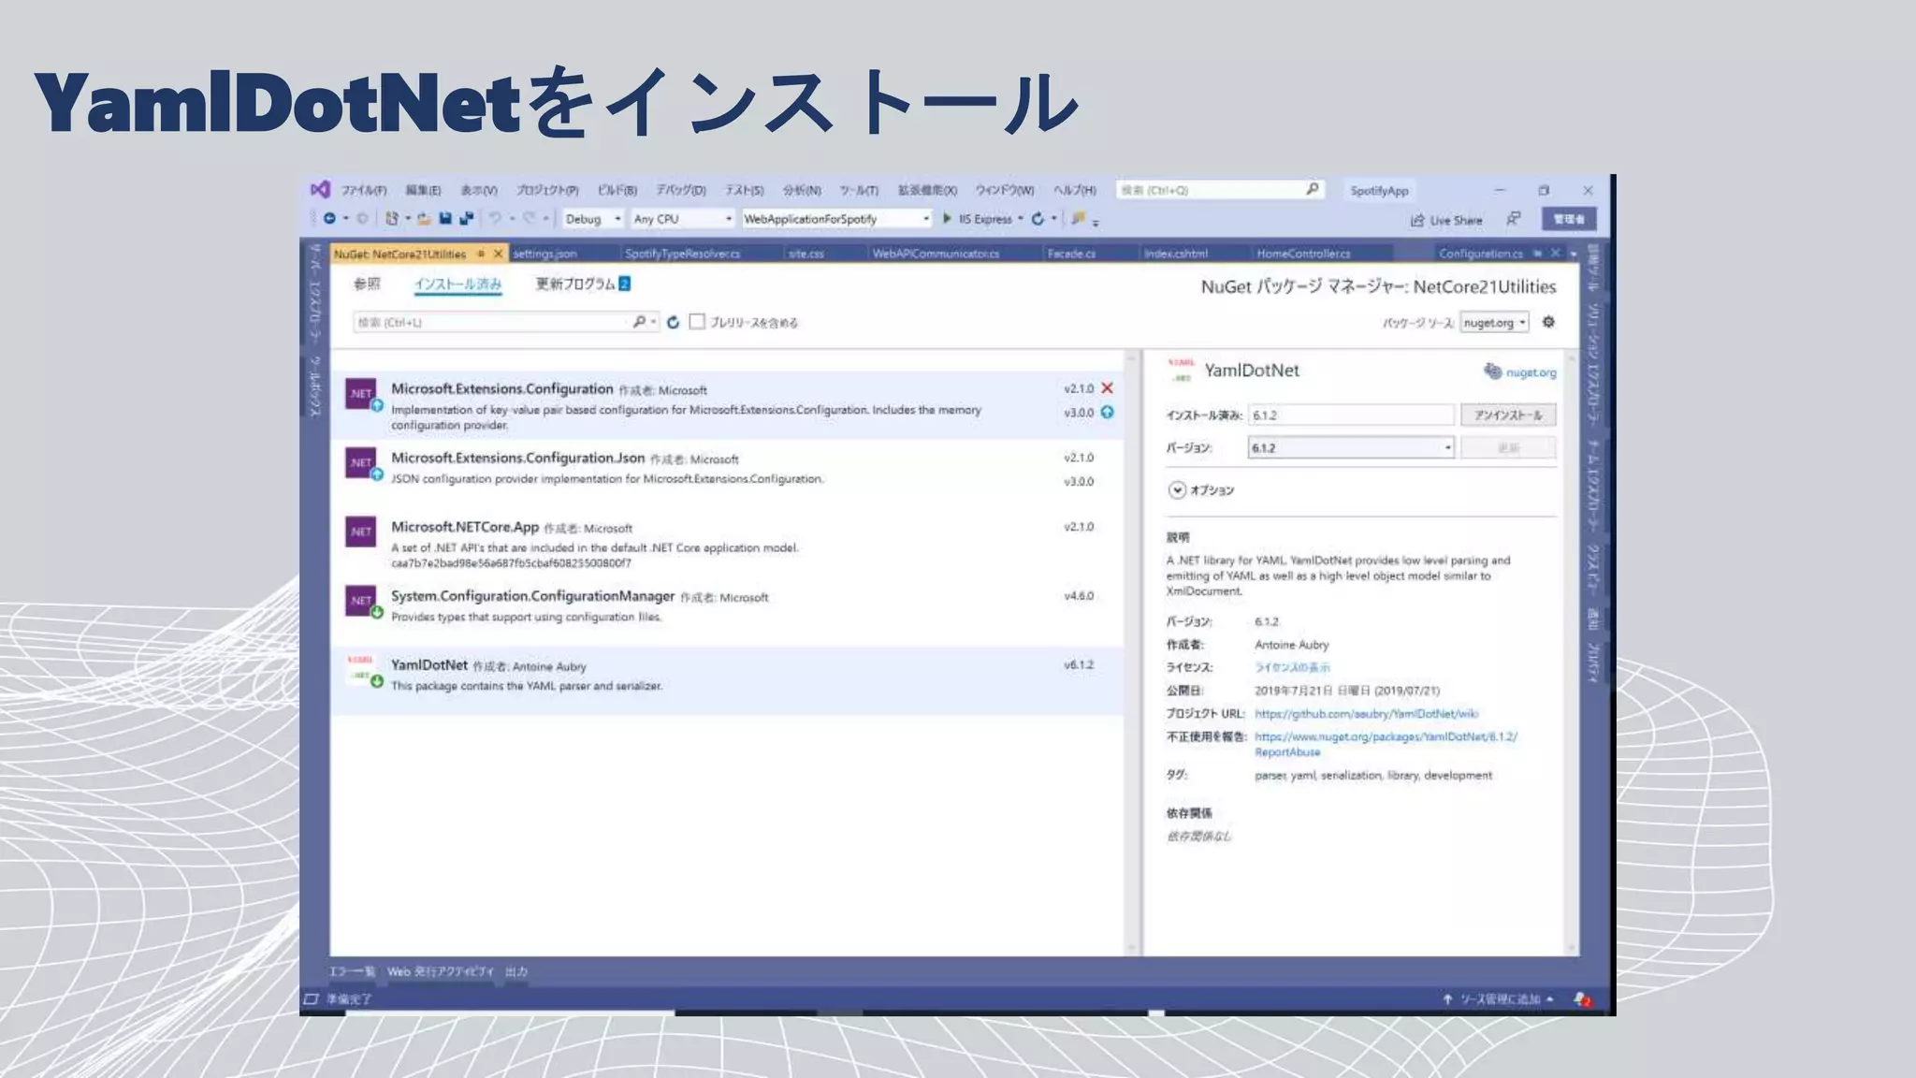Open the nuget.org package source dropdown
Viewport: 1916px width, 1078px height.
point(1494,323)
